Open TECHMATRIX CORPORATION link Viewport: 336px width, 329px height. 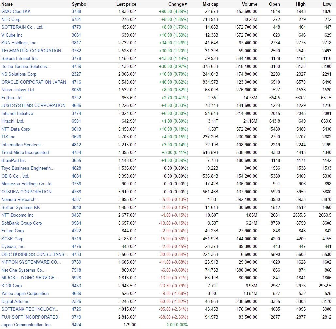(31, 51)
